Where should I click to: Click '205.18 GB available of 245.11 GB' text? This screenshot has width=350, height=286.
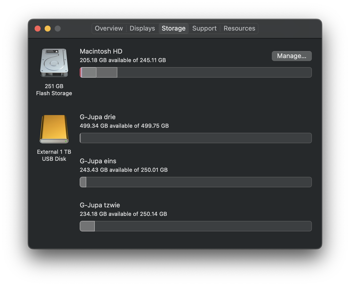click(123, 60)
